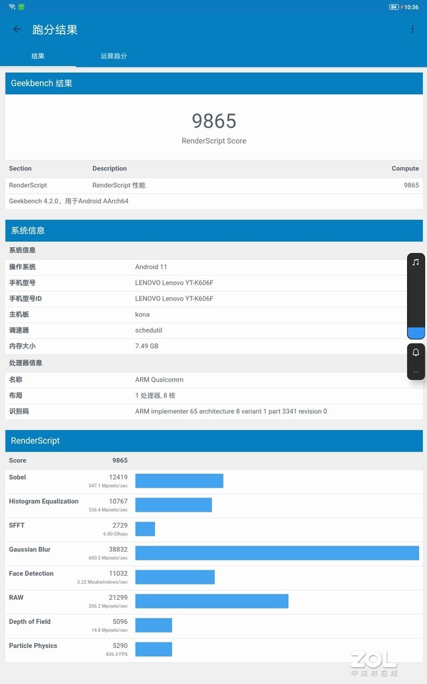Tap the 547.1 Mpixels/sec Sobel rate
The height and width of the screenshot is (684, 427).
pos(108,486)
